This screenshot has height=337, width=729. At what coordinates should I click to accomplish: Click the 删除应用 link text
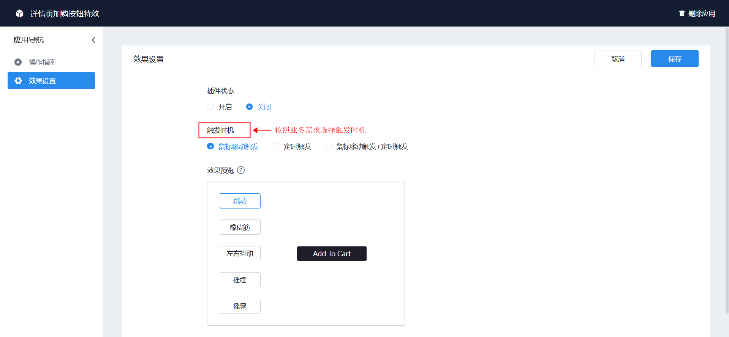pyautogui.click(x=702, y=14)
